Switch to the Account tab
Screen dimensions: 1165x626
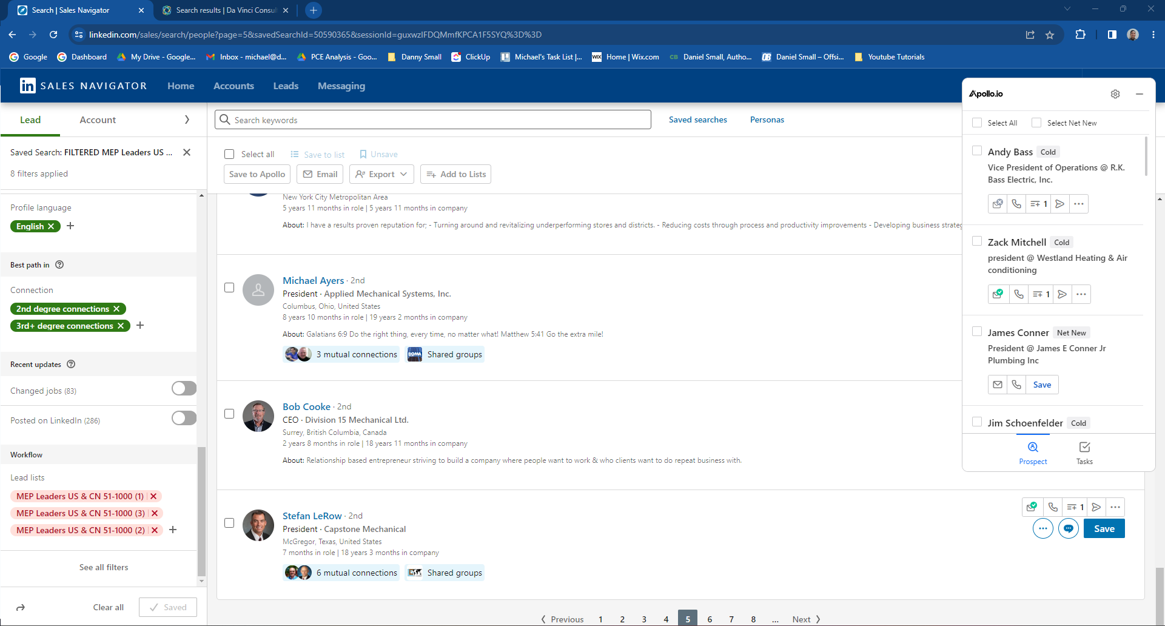98,119
